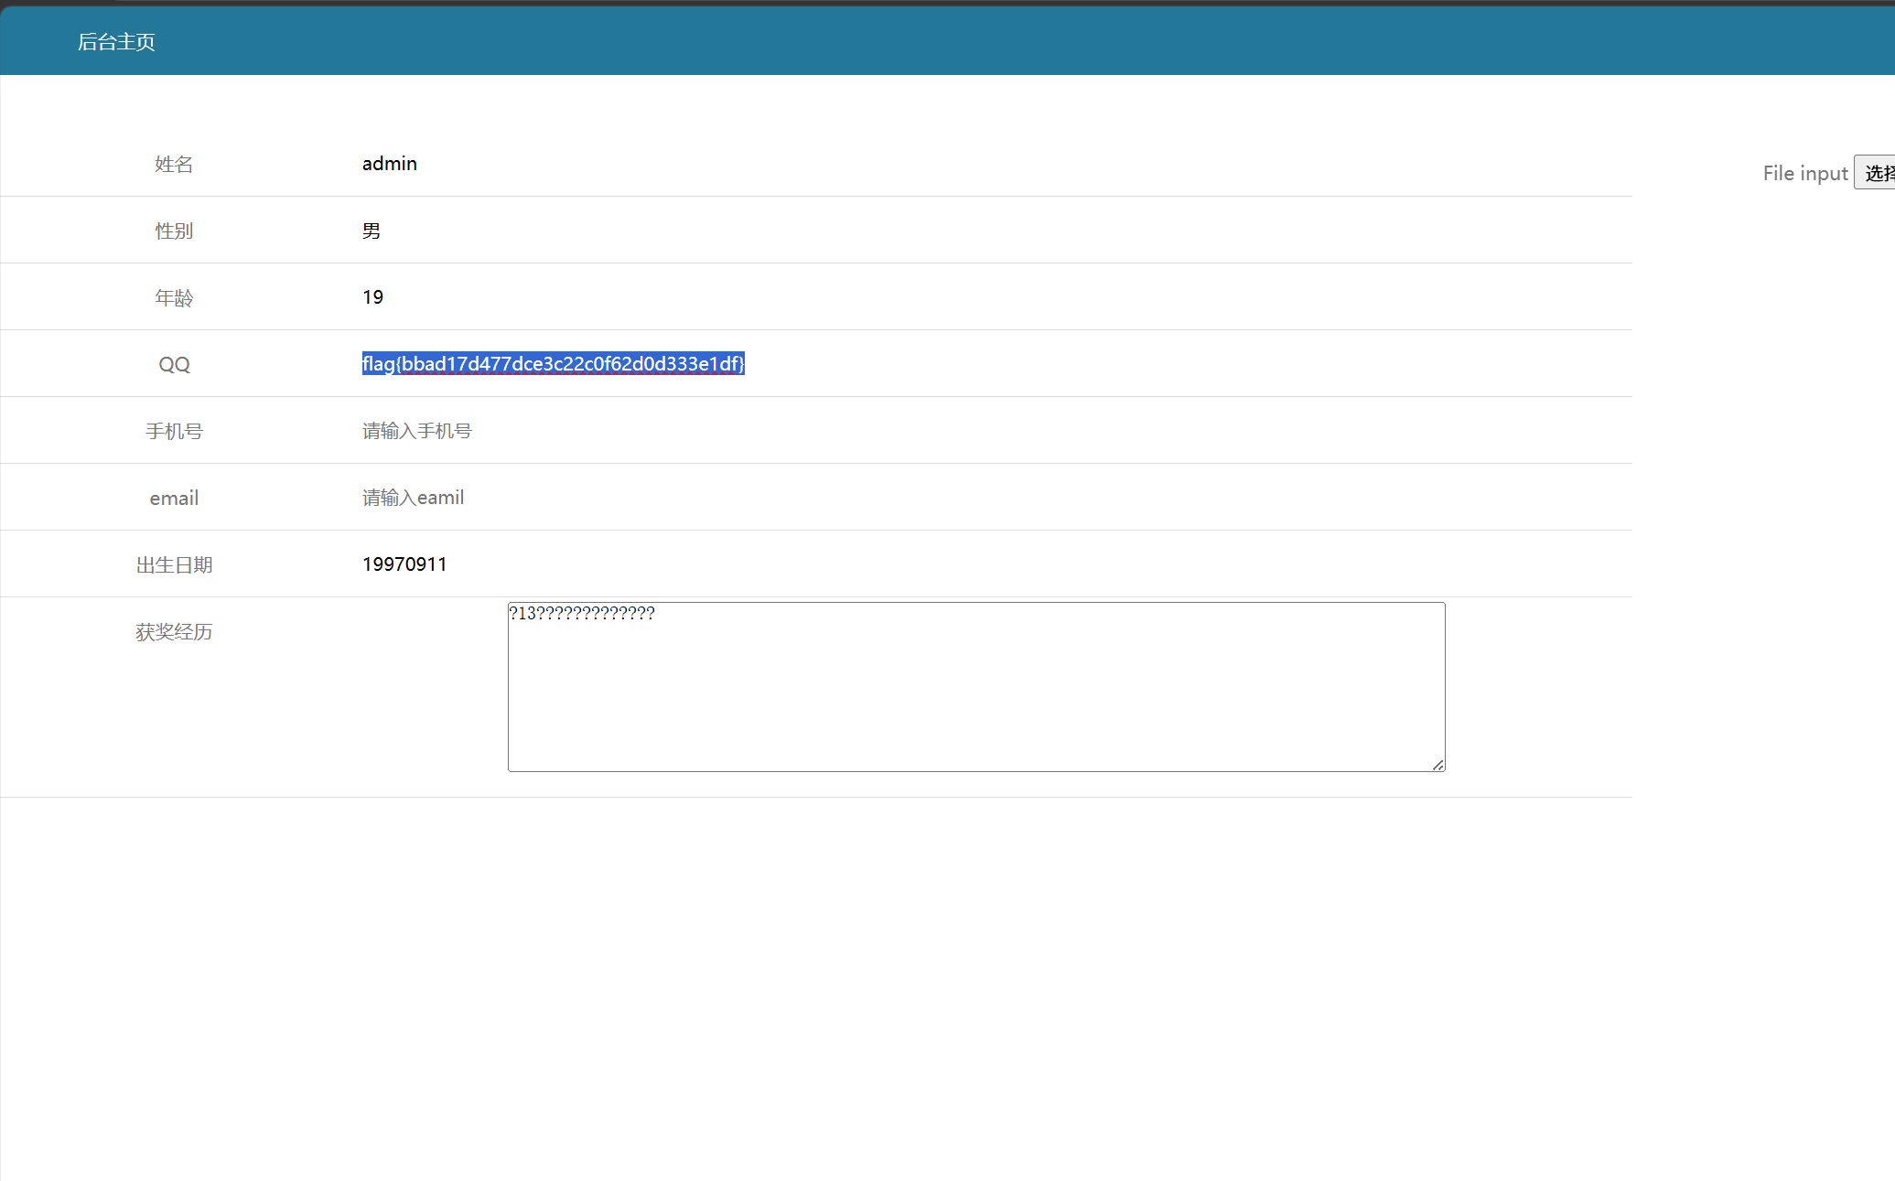Click the 出生日期 label

pyautogui.click(x=174, y=565)
